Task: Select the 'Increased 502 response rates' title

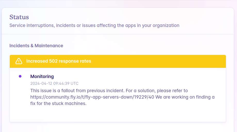Action: point(59,61)
